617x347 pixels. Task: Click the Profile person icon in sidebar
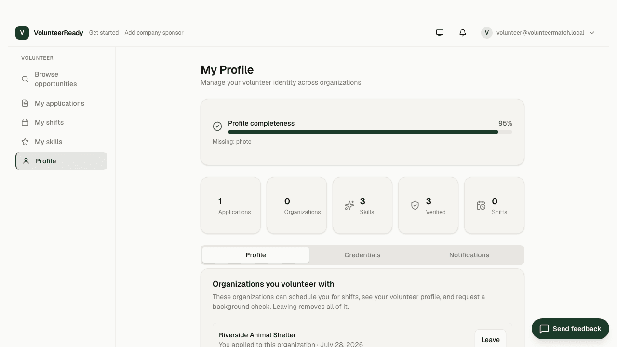(26, 161)
